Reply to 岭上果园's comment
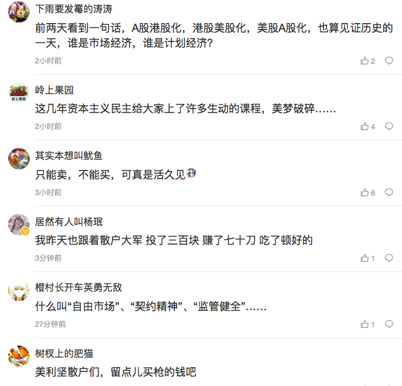 coord(389,126)
